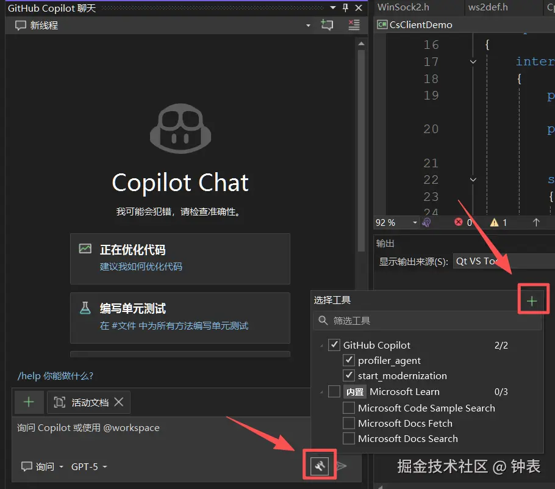The width and height of the screenshot is (555, 489).
Task: Click the Microsoft Docs Fetch label
Action: 405,423
